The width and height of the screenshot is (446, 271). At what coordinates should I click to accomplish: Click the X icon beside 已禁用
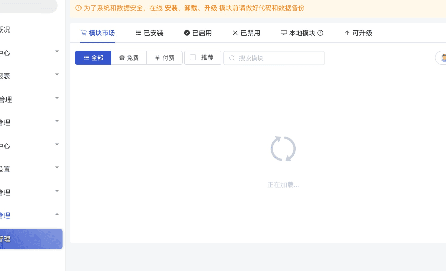[x=235, y=33]
